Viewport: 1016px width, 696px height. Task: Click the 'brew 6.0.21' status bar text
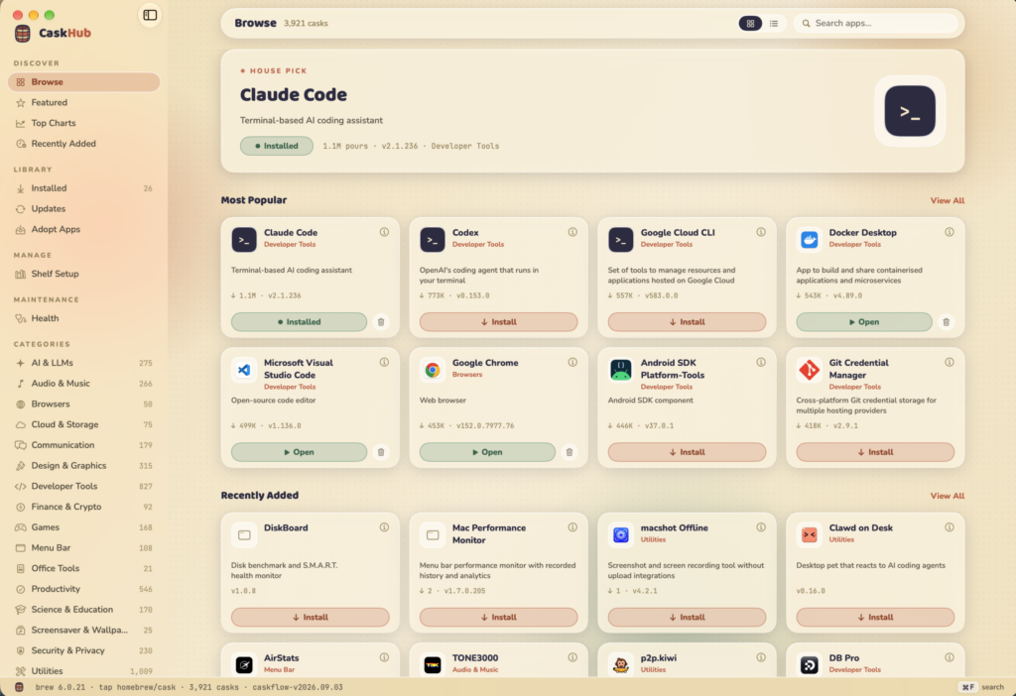pyautogui.click(x=60, y=687)
